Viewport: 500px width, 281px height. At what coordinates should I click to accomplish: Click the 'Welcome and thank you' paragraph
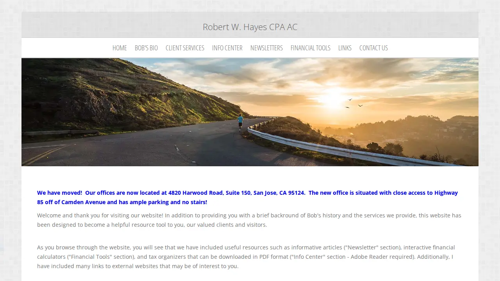click(249, 220)
